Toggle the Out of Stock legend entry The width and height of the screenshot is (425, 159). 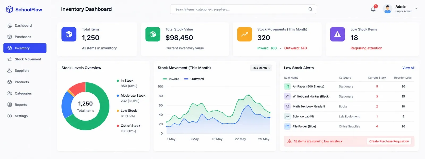[x=129, y=126]
